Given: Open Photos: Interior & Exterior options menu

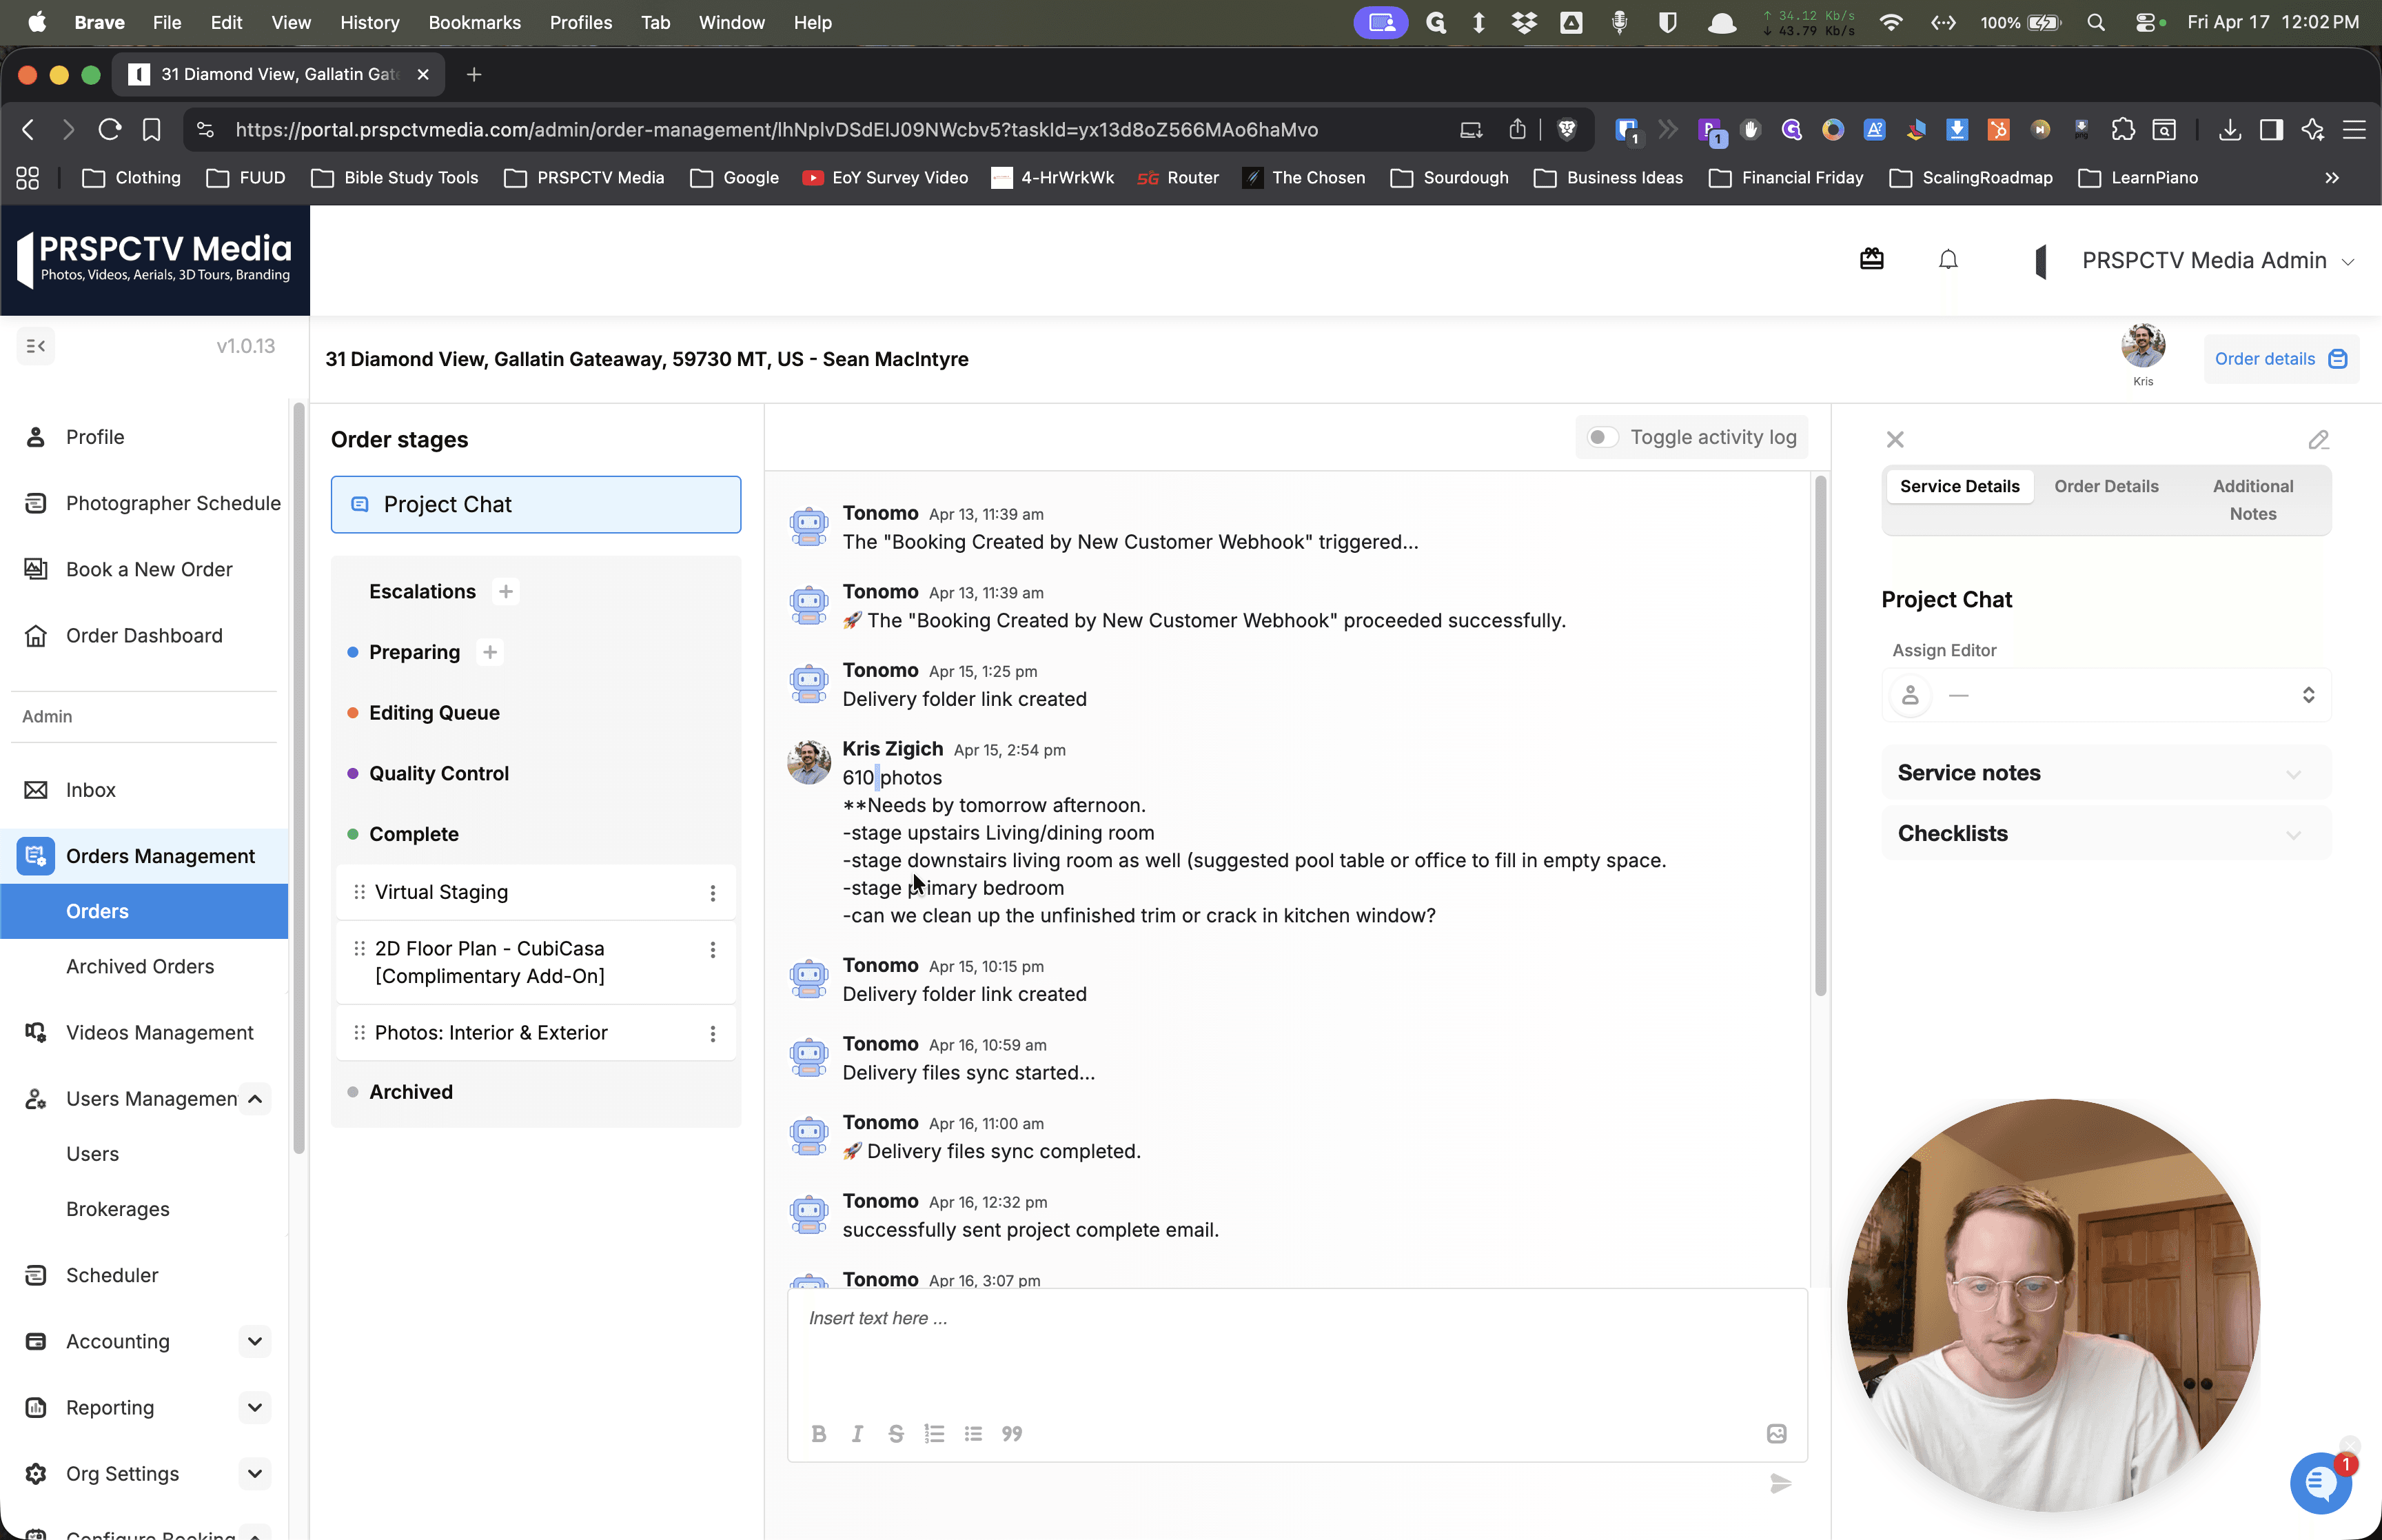Looking at the screenshot, I should pos(713,1034).
